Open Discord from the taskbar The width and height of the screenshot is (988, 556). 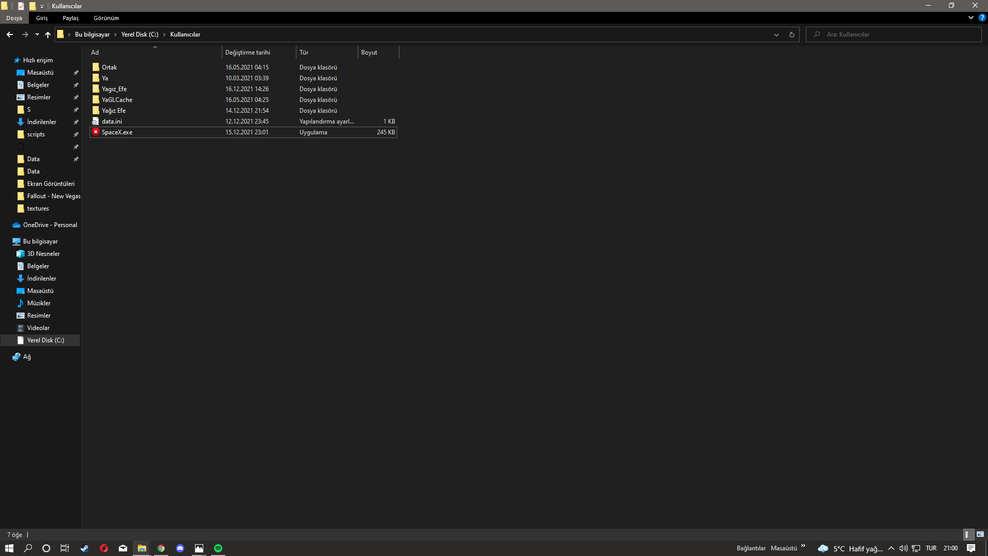pos(180,548)
